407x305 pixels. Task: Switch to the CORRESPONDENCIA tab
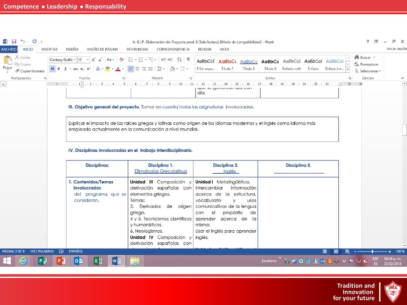(173, 49)
